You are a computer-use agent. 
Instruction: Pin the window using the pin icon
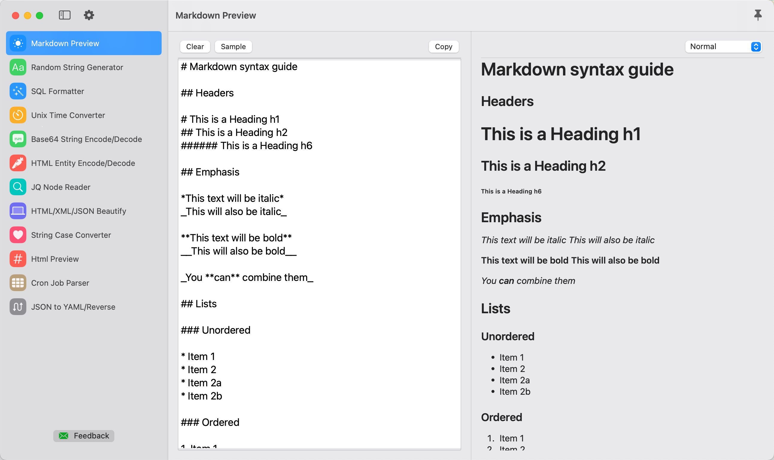coord(758,15)
